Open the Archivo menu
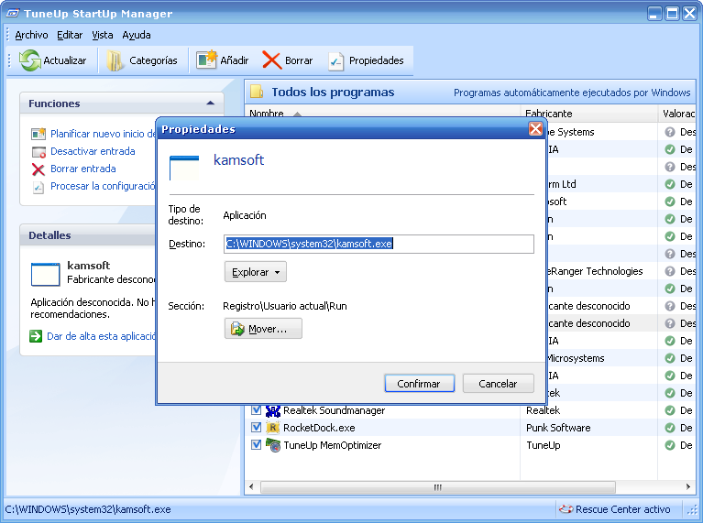The height and width of the screenshot is (523, 703). pos(31,35)
